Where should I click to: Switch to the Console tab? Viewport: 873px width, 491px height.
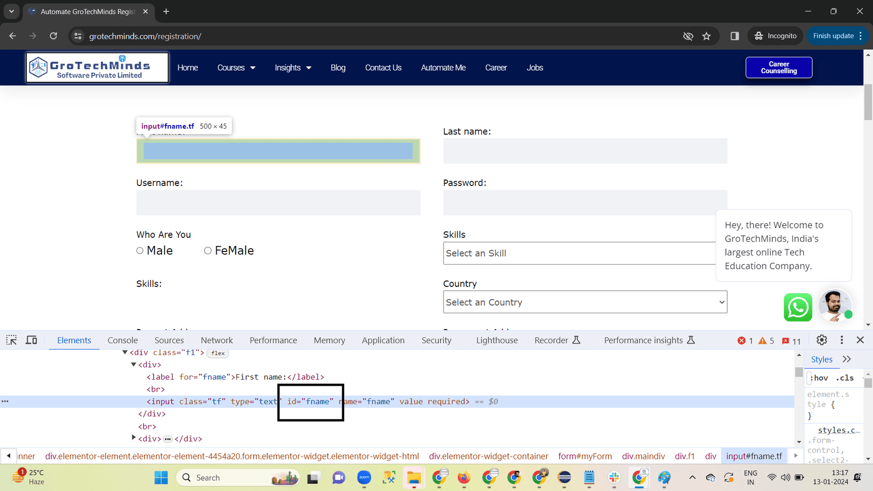coord(123,340)
